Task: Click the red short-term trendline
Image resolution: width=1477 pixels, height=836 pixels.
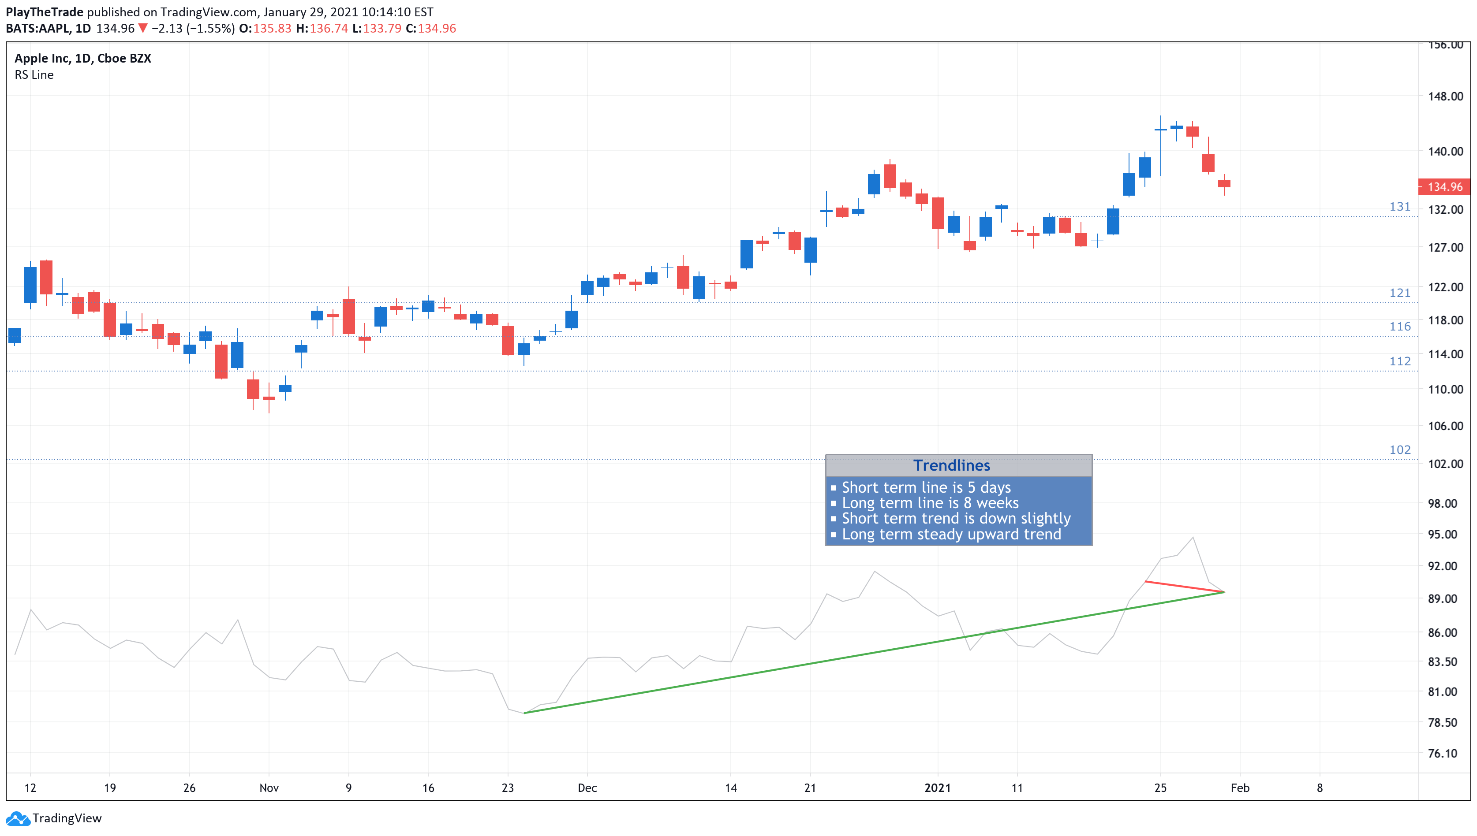Action: pos(1185,587)
